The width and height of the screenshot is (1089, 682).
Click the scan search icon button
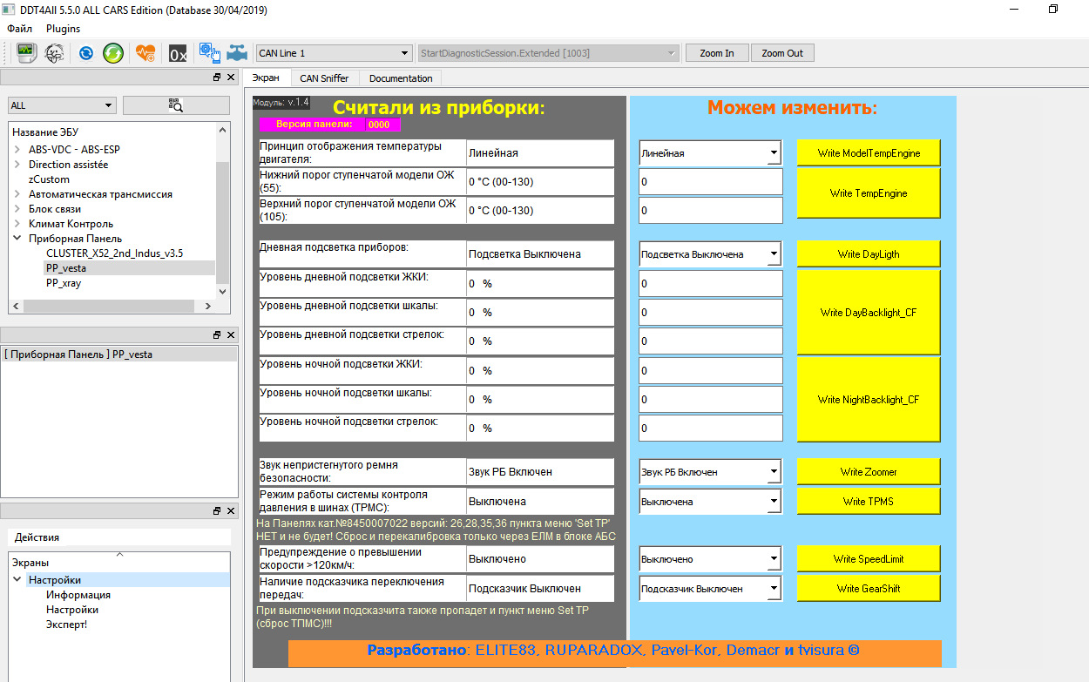(175, 105)
